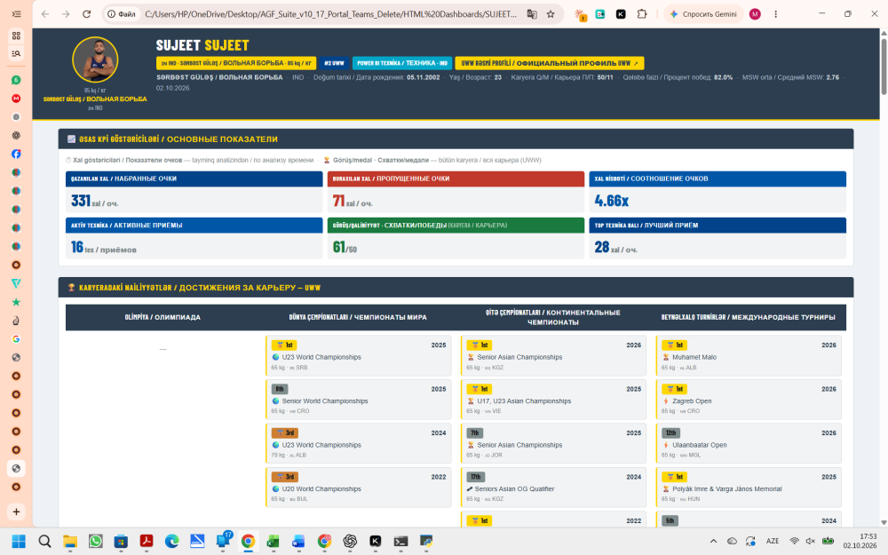This screenshot has width=888, height=555.
Task: Click the #2 UWW ranking badge
Action: (334, 63)
